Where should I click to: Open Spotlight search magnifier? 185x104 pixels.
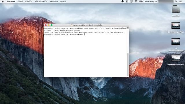[x=176, y=1]
